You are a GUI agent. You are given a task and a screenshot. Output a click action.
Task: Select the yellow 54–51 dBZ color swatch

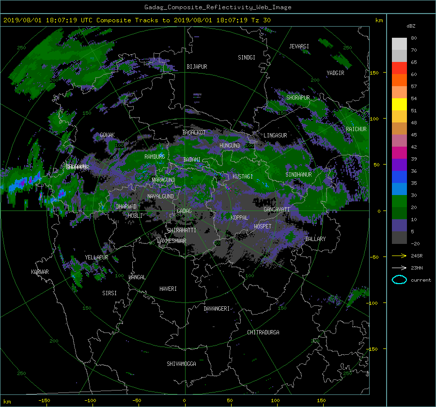point(399,105)
